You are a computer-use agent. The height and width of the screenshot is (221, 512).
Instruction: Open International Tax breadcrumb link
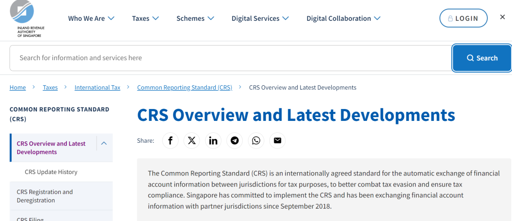(x=97, y=87)
